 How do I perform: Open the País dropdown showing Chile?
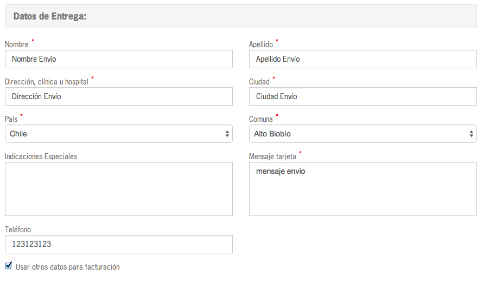pyautogui.click(x=118, y=134)
